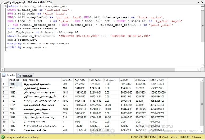This screenshot has width=205, height=140.
Task: Select cell value 1611
Action: point(67,92)
